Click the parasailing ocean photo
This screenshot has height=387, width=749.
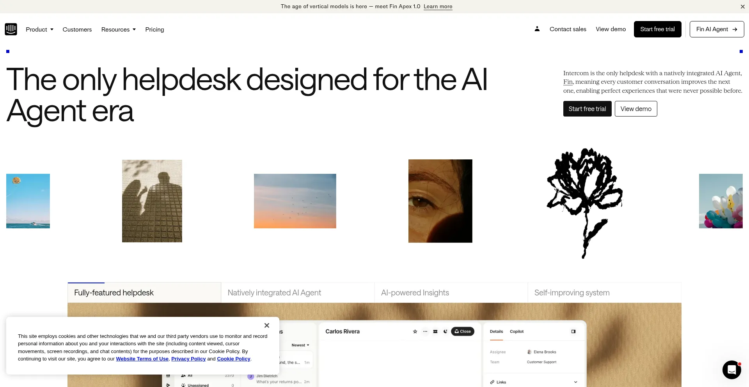28,201
